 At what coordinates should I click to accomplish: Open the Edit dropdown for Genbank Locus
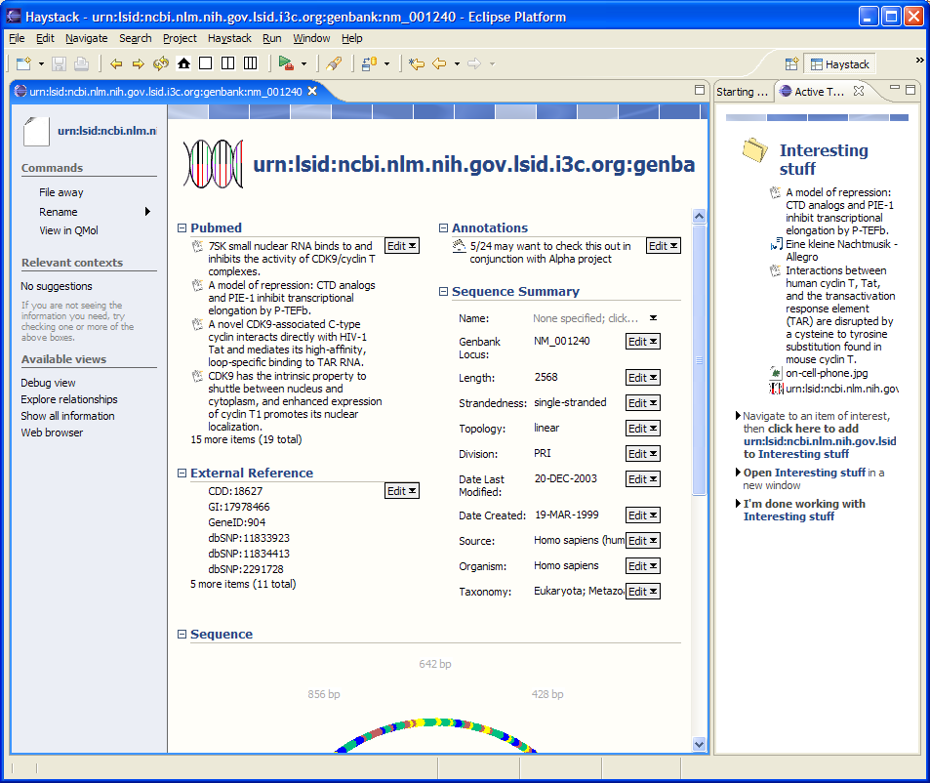643,342
